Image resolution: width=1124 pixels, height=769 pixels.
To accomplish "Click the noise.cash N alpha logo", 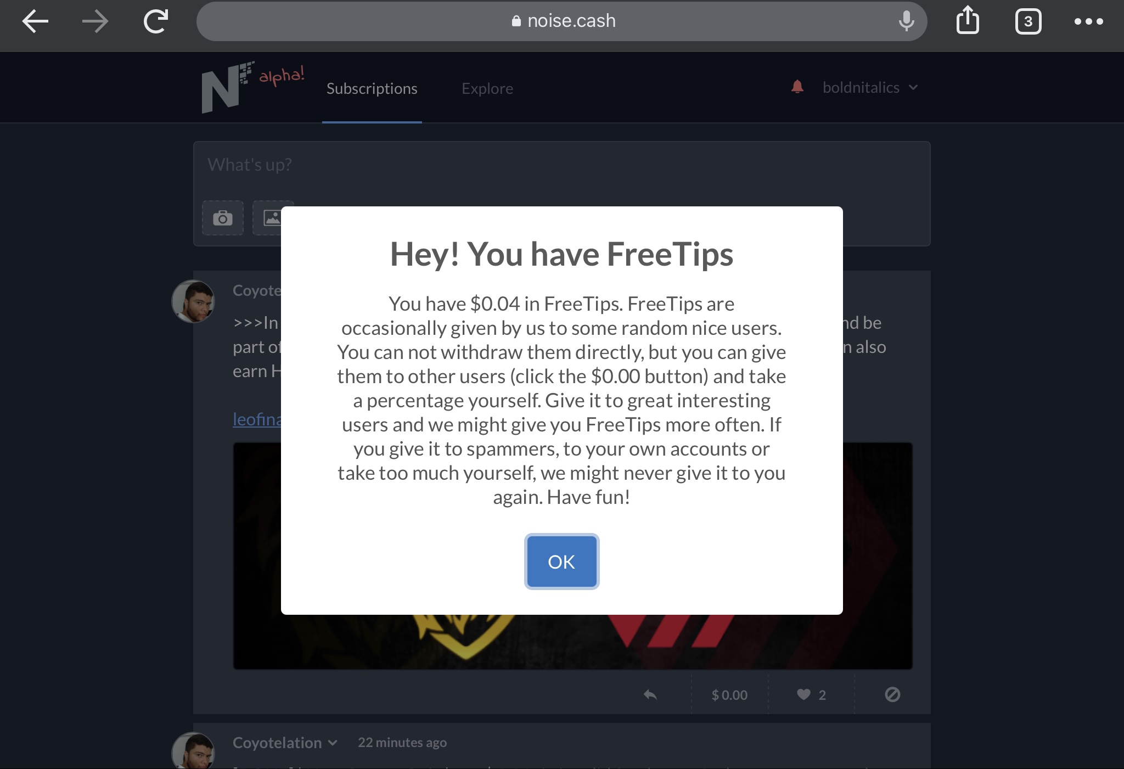I will [252, 87].
